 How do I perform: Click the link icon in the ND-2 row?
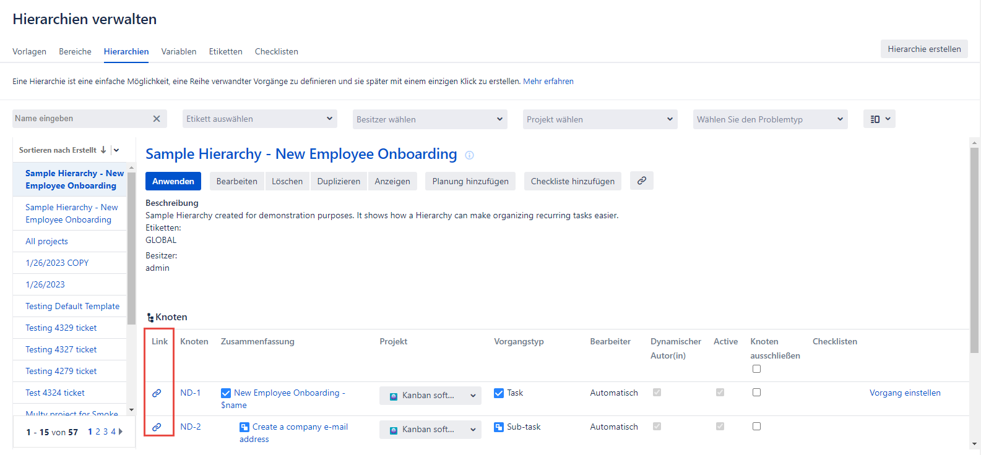(157, 427)
